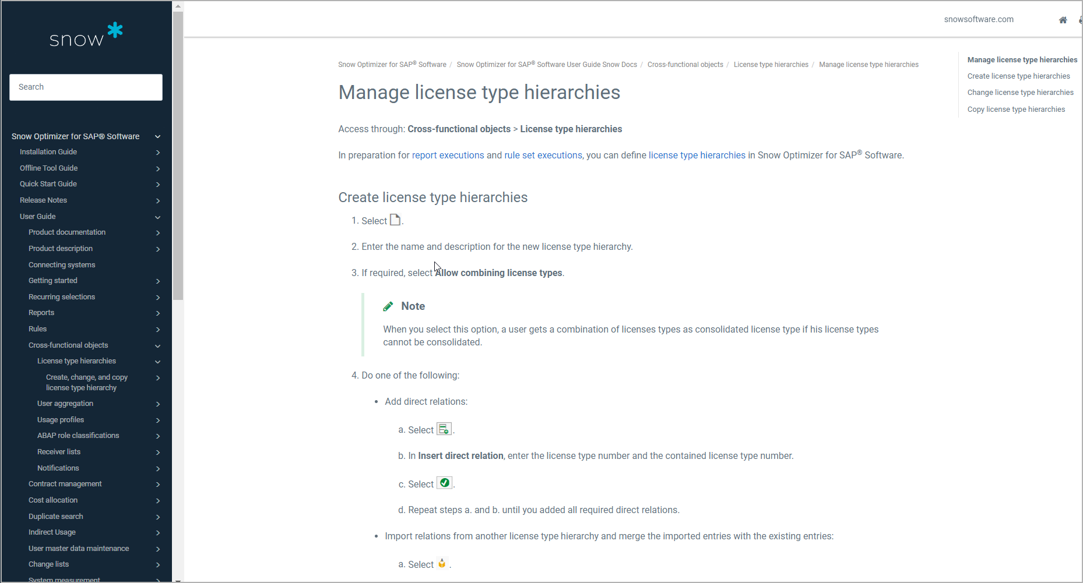Open Duplicate search sidebar item

(x=56, y=517)
